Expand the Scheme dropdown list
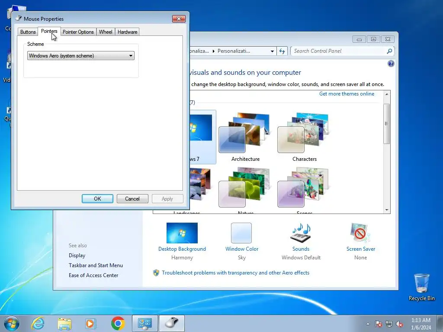 pyautogui.click(x=81, y=56)
